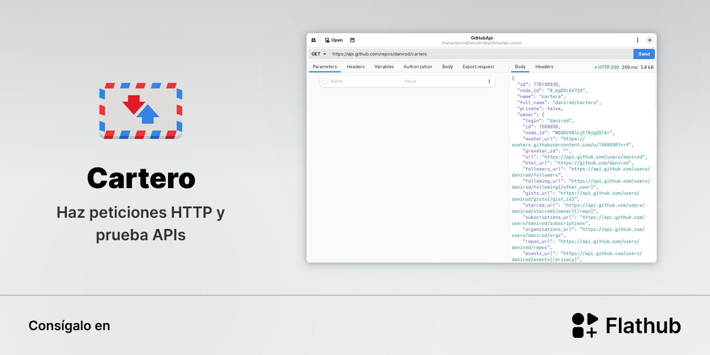Image resolution: width=710 pixels, height=355 pixels.
Task: Click the "html_url" line in response body
Action: pyautogui.click(x=578, y=163)
